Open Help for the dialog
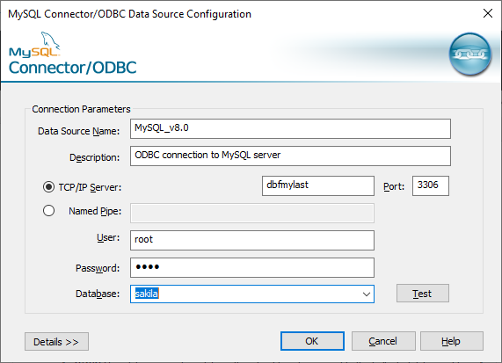 pos(451,341)
